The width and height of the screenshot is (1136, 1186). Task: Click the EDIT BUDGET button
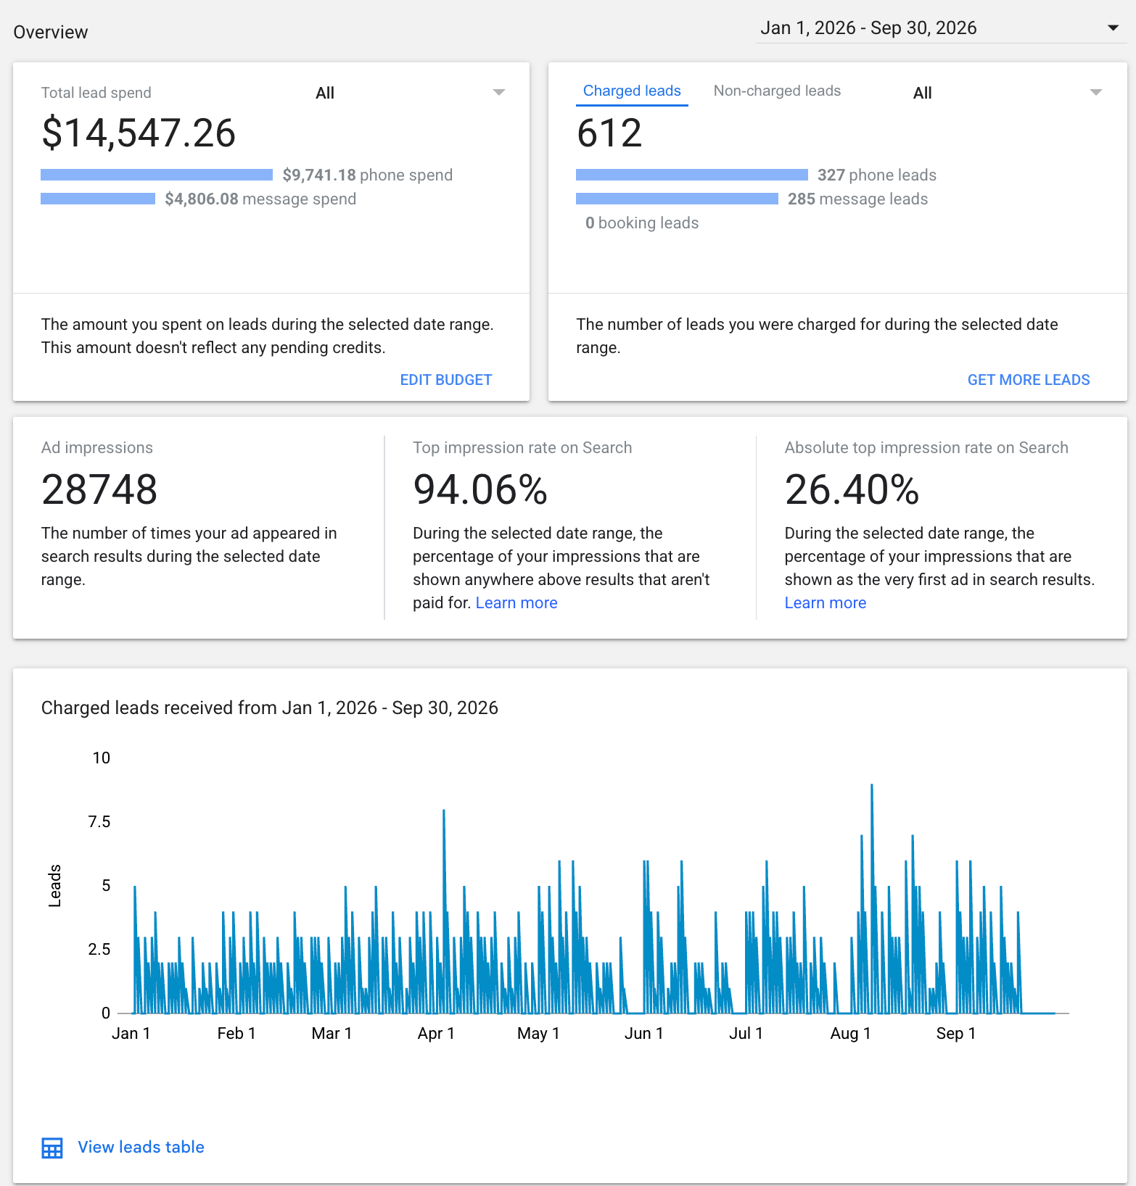click(446, 380)
